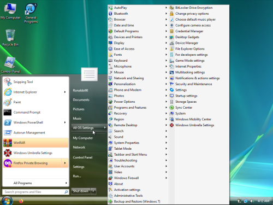This screenshot has height=205, width=273.
Task: Open the AutoPlay menu item
Action: click(x=138, y=8)
